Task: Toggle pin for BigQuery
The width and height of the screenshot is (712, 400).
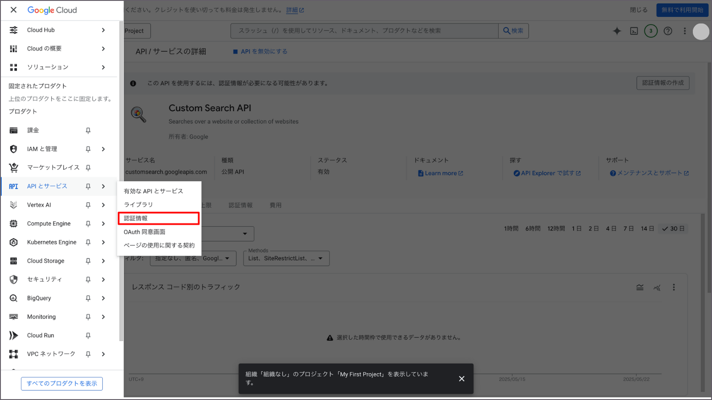Action: point(88,298)
